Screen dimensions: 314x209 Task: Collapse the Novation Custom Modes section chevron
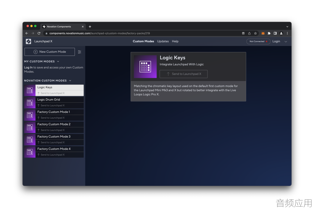pos(70,81)
